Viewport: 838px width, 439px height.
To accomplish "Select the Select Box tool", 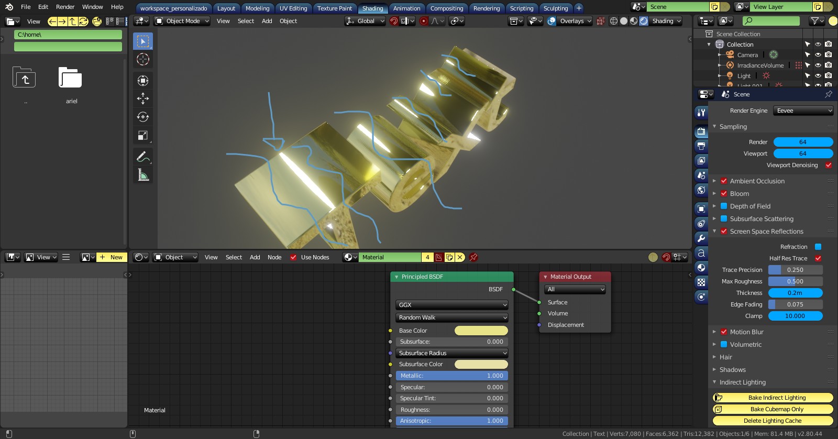I will click(143, 41).
